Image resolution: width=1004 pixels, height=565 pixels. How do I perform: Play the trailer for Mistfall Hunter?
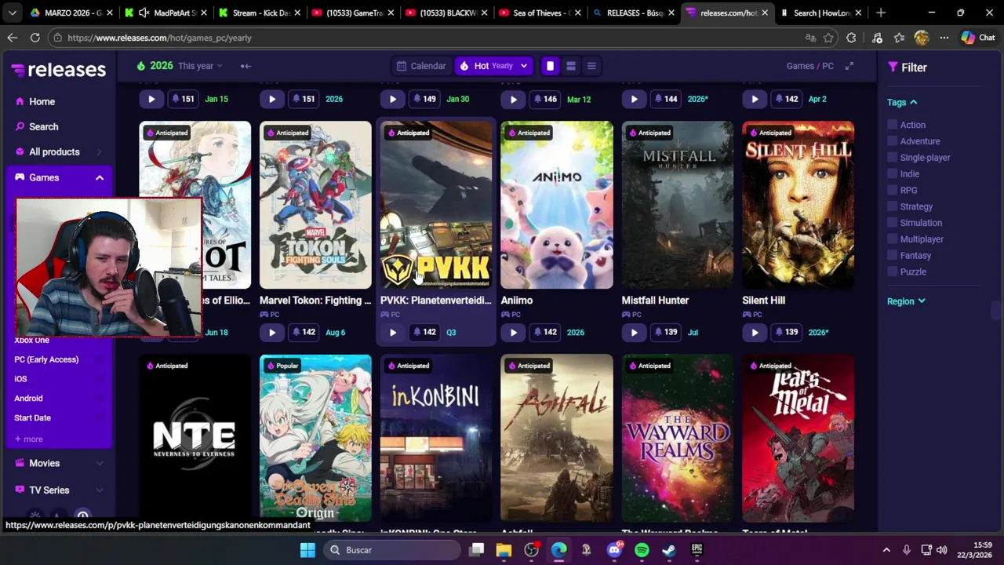pos(634,332)
